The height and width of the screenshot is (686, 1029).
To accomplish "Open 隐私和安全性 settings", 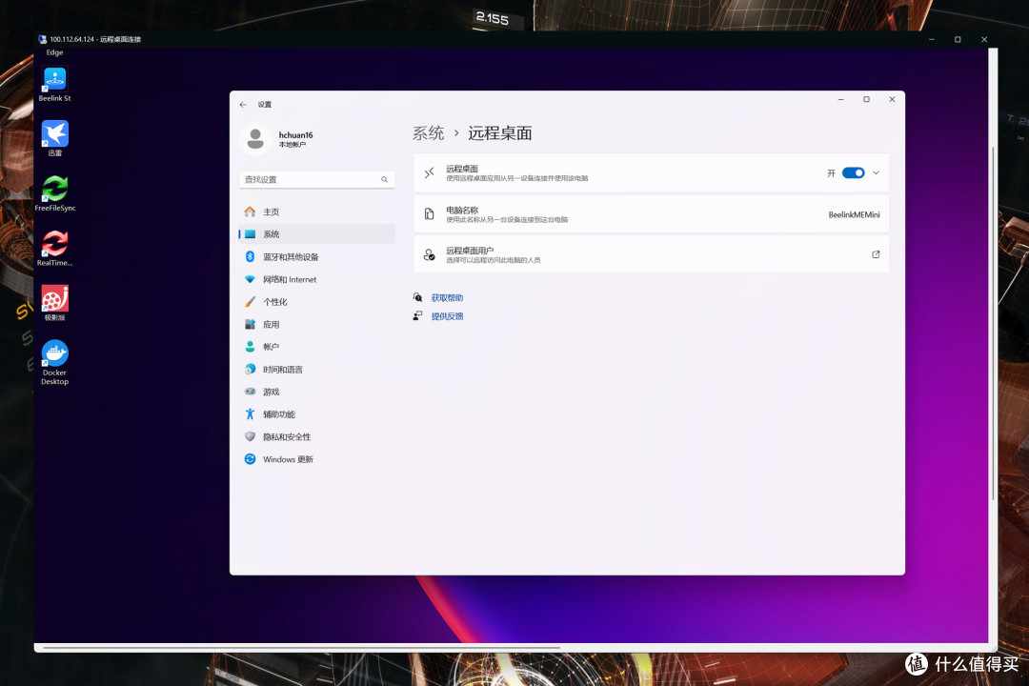I will tap(317, 436).
